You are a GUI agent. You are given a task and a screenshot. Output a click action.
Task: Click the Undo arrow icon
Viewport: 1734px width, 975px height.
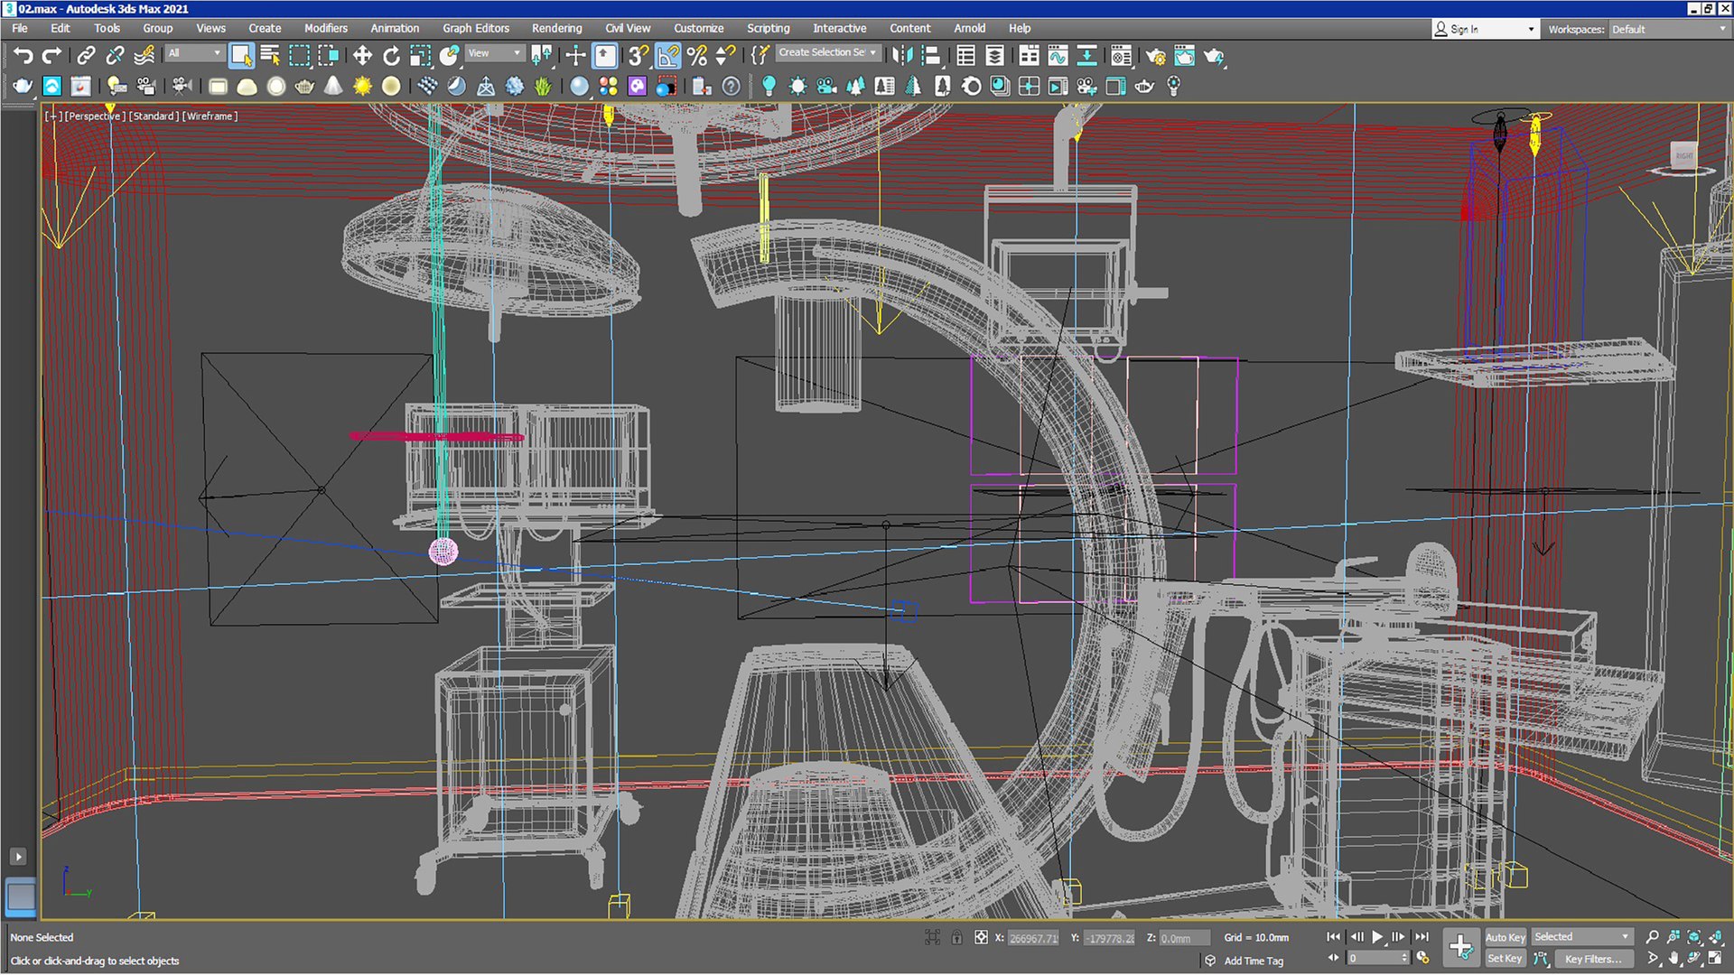coord(23,56)
